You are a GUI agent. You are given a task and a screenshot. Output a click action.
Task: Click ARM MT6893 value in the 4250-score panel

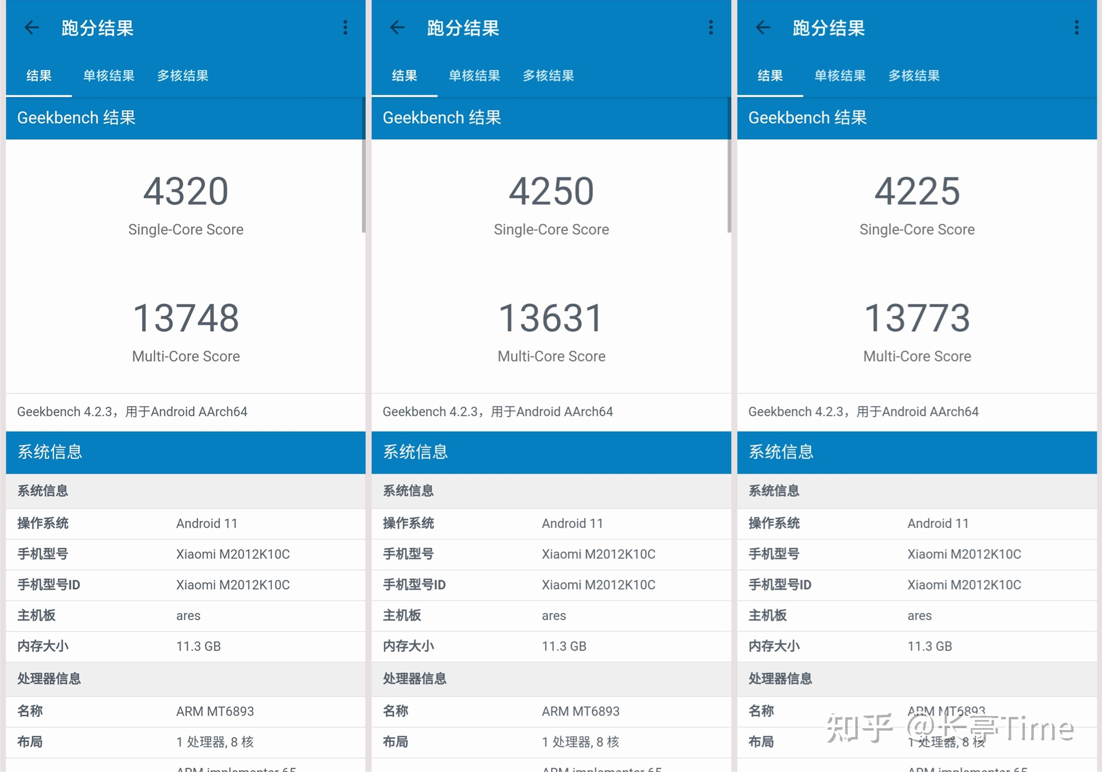[581, 712]
